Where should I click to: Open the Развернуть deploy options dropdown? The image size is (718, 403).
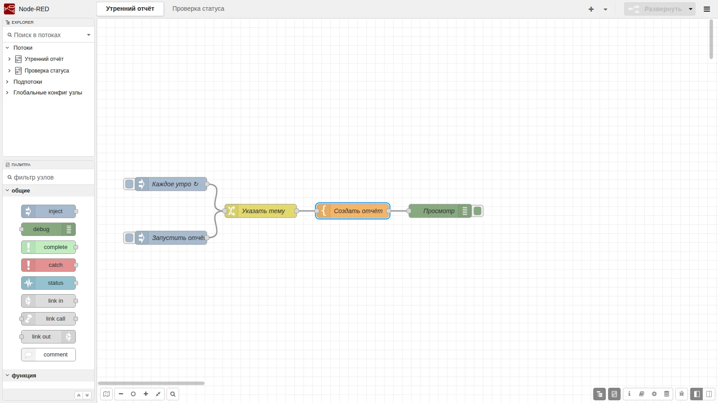click(691, 9)
